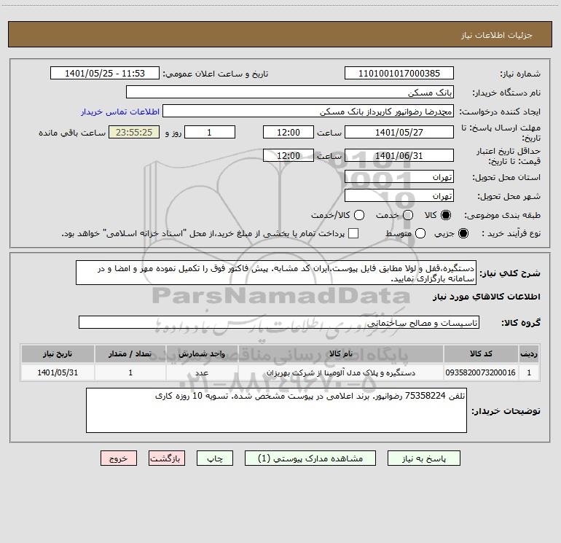This screenshot has height=543, width=561.
Task: Click product name cell دستگیره و پلاک
Action: pos(341,372)
